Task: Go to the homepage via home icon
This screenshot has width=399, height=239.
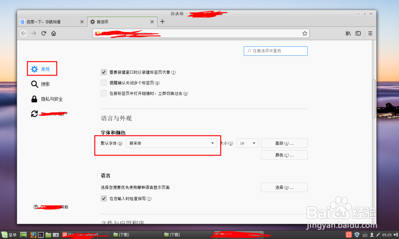Action: (x=54, y=33)
